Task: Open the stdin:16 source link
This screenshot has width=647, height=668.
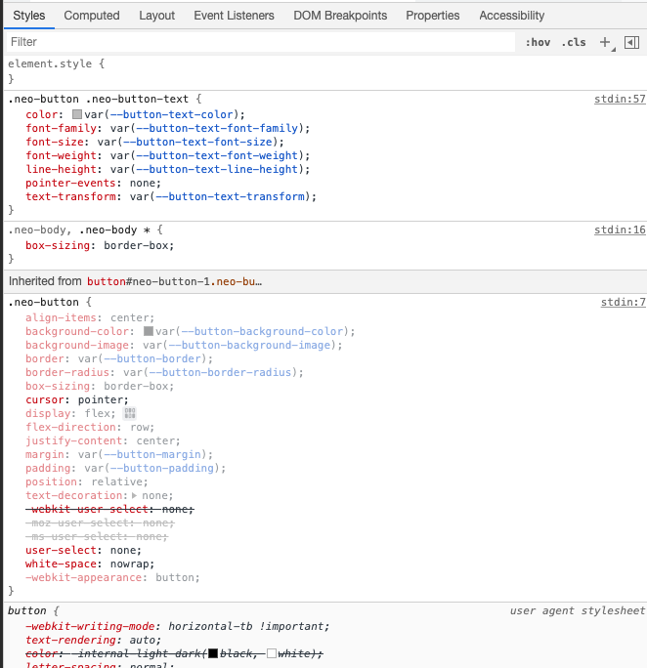Action: 620,230
